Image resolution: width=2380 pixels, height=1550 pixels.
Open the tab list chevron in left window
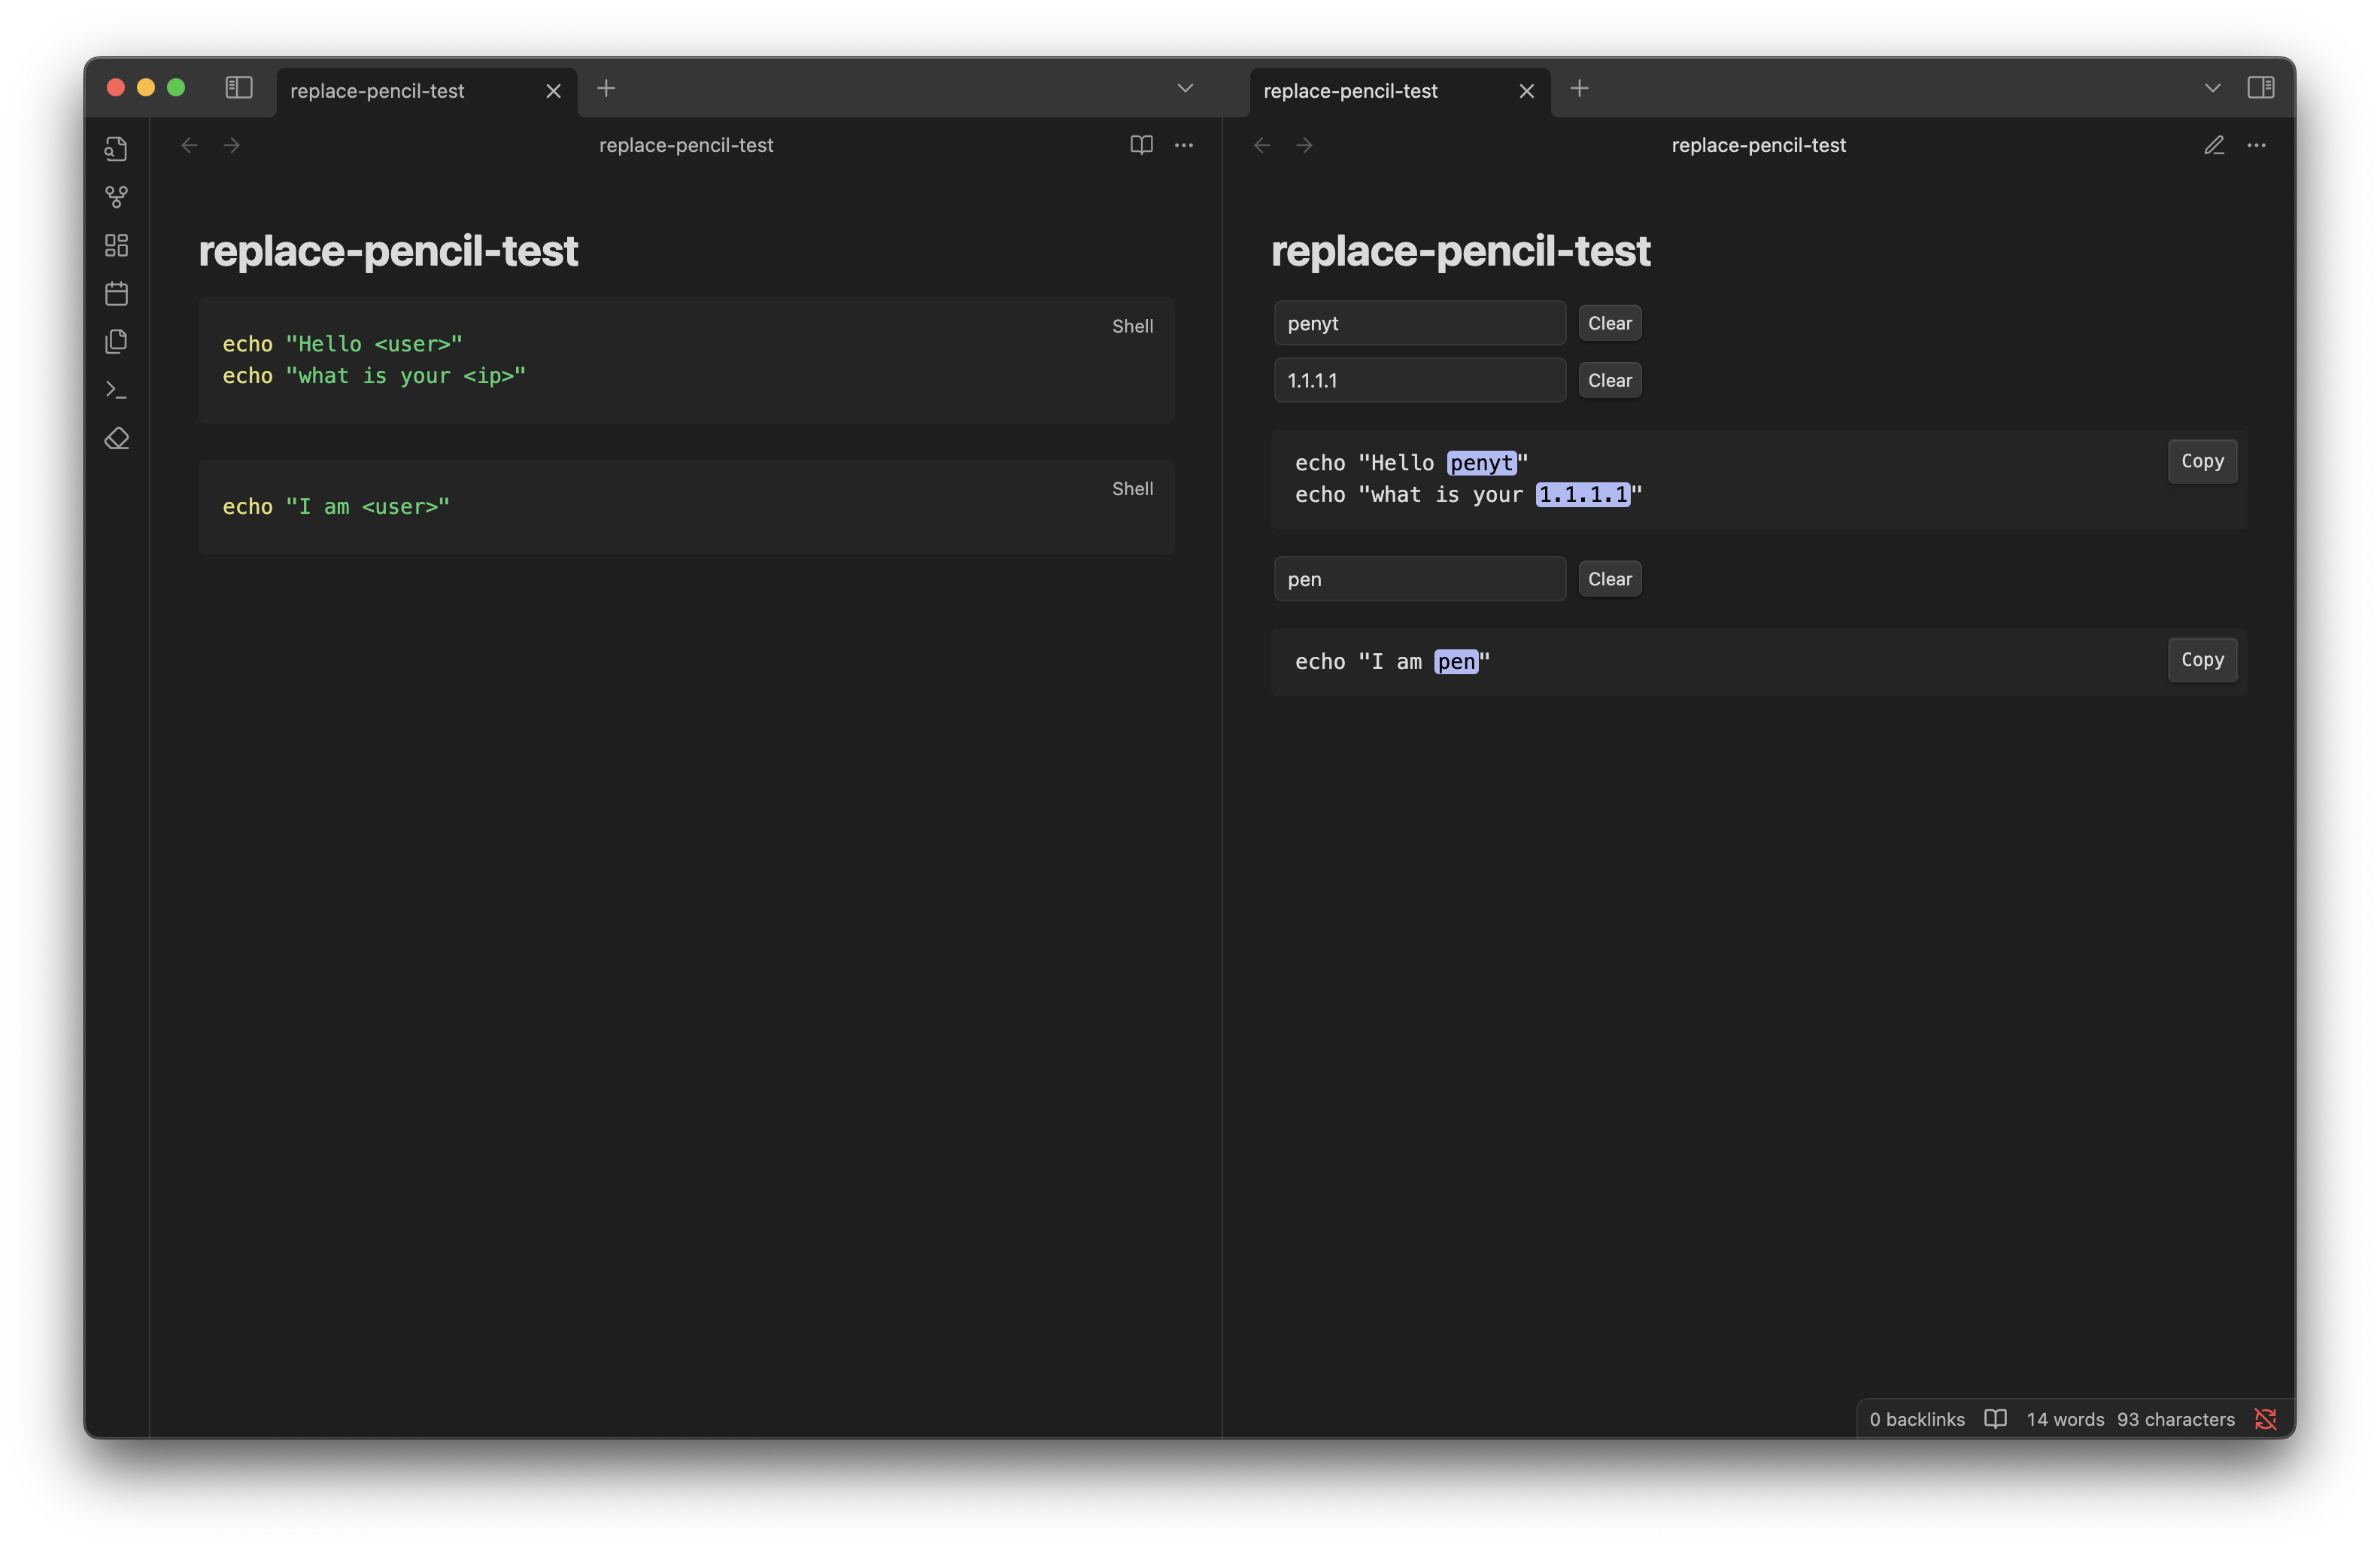point(1185,88)
